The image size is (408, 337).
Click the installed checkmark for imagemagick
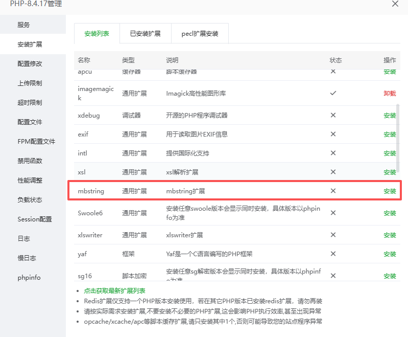point(333,94)
